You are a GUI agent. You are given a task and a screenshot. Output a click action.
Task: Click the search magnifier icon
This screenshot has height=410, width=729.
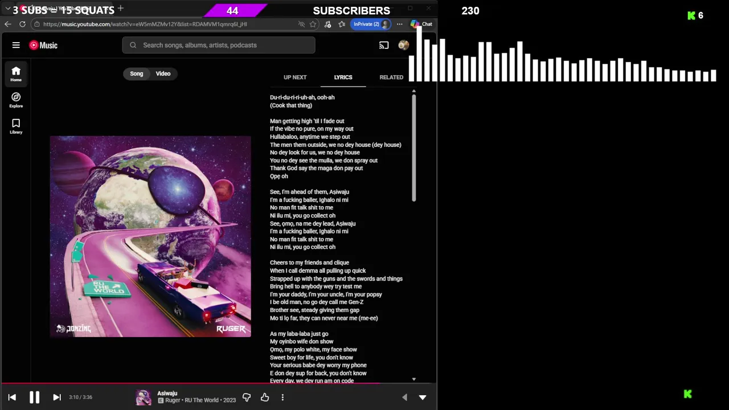click(x=133, y=45)
